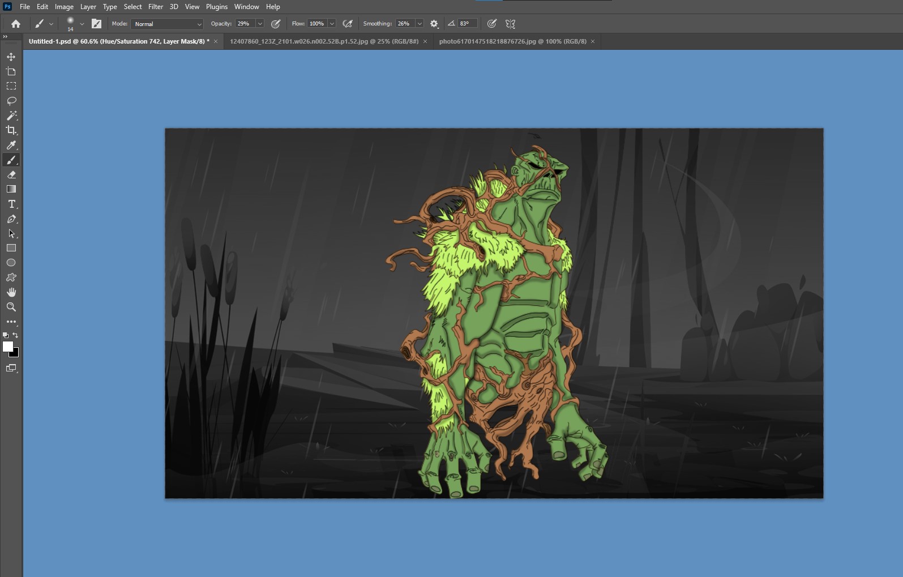
Task: Toggle pressure control for brush size
Action: click(492, 24)
